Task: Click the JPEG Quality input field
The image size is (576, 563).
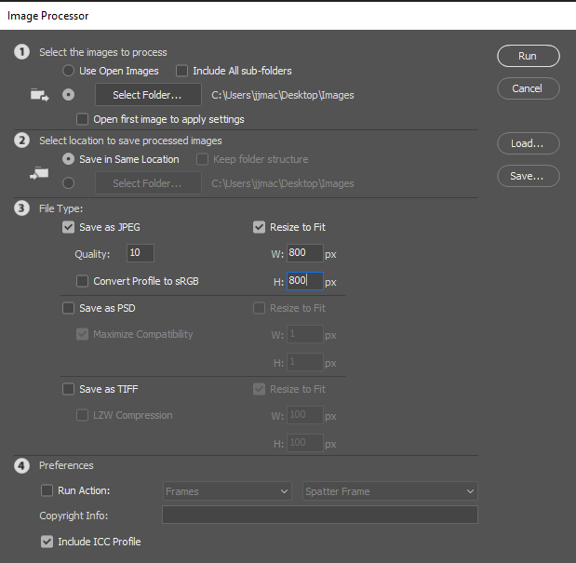Action: [140, 253]
